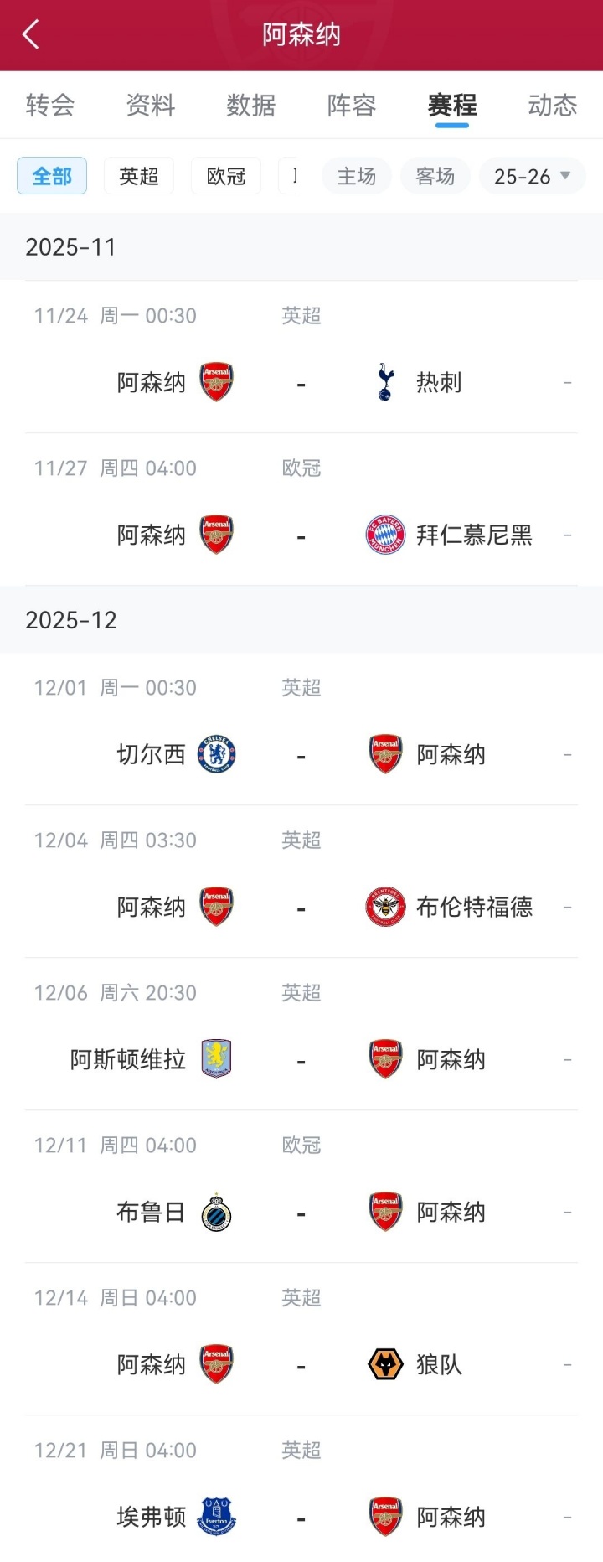Image resolution: width=603 pixels, height=1562 pixels.
Task: Click the 拜仁慕尼黑 team name
Action: click(474, 535)
